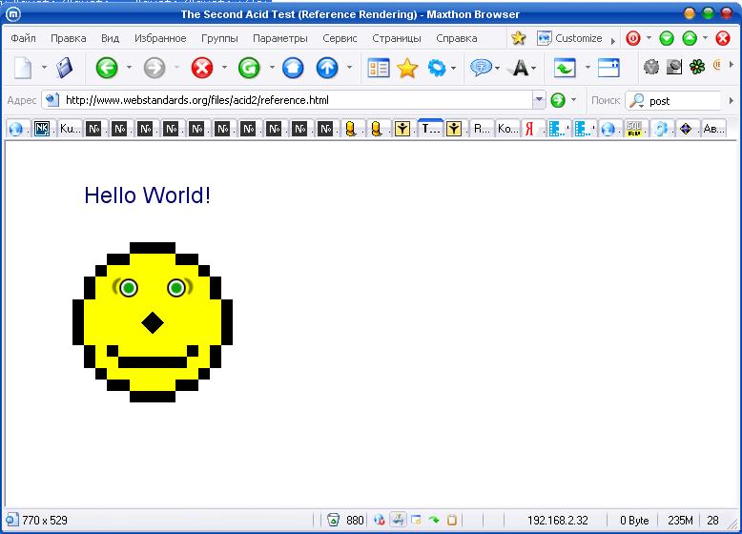The width and height of the screenshot is (742, 534).
Task: Click the text size A icon
Action: 521,68
